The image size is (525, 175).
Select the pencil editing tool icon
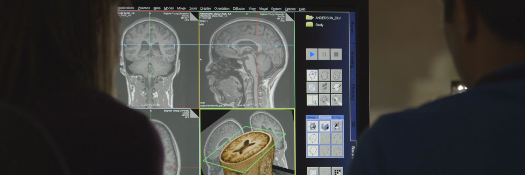(336, 87)
